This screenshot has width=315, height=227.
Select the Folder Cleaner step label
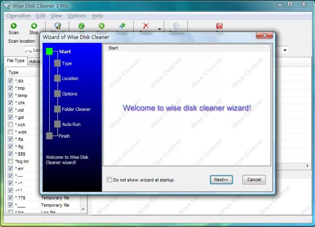[x=76, y=109]
